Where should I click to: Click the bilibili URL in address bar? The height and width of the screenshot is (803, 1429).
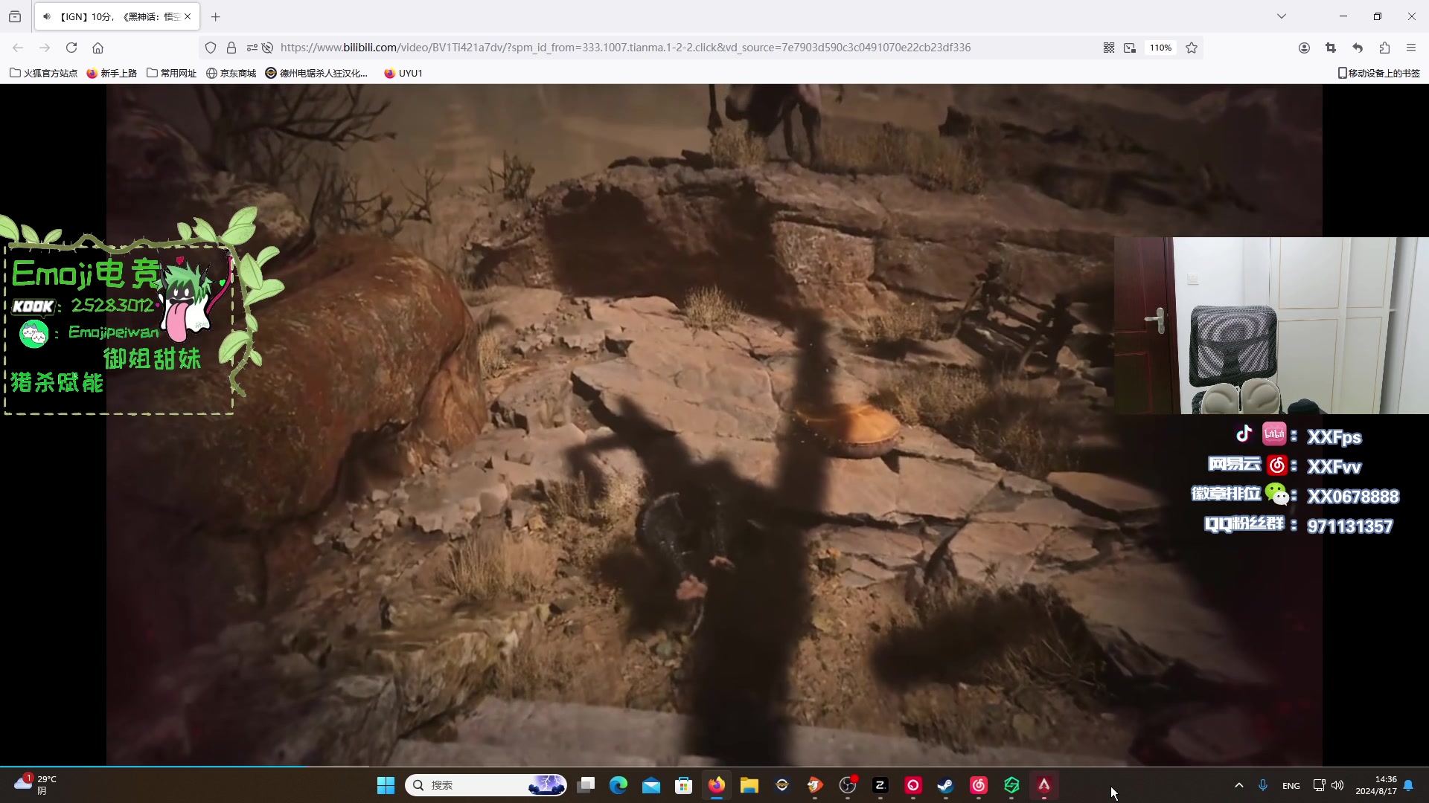tap(625, 48)
